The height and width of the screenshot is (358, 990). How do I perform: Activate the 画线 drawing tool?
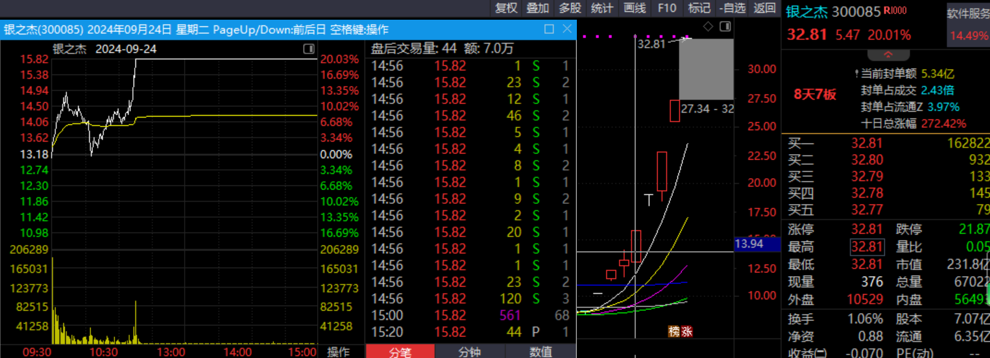634,8
